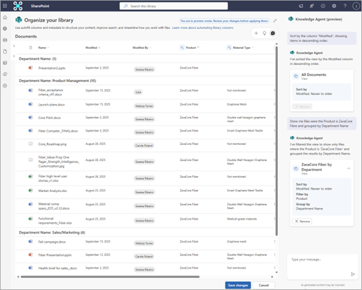Click the Presentation2.pptx file icon
Viewport: 362px width, 290px height.
[x=31, y=68]
